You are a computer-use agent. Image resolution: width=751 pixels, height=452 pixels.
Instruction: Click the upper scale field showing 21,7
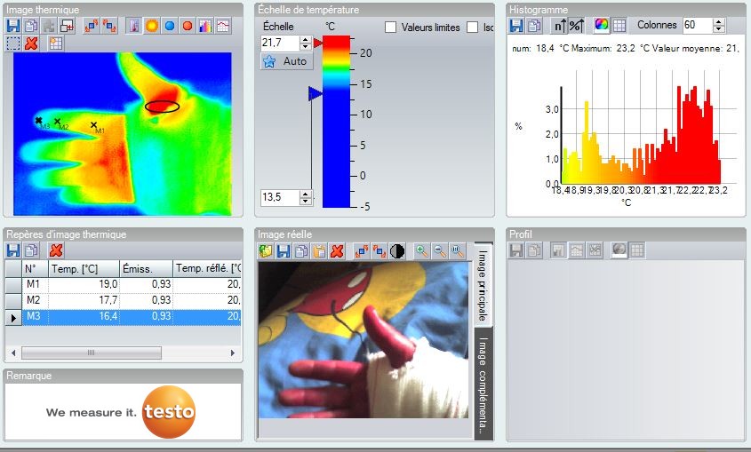pos(281,43)
